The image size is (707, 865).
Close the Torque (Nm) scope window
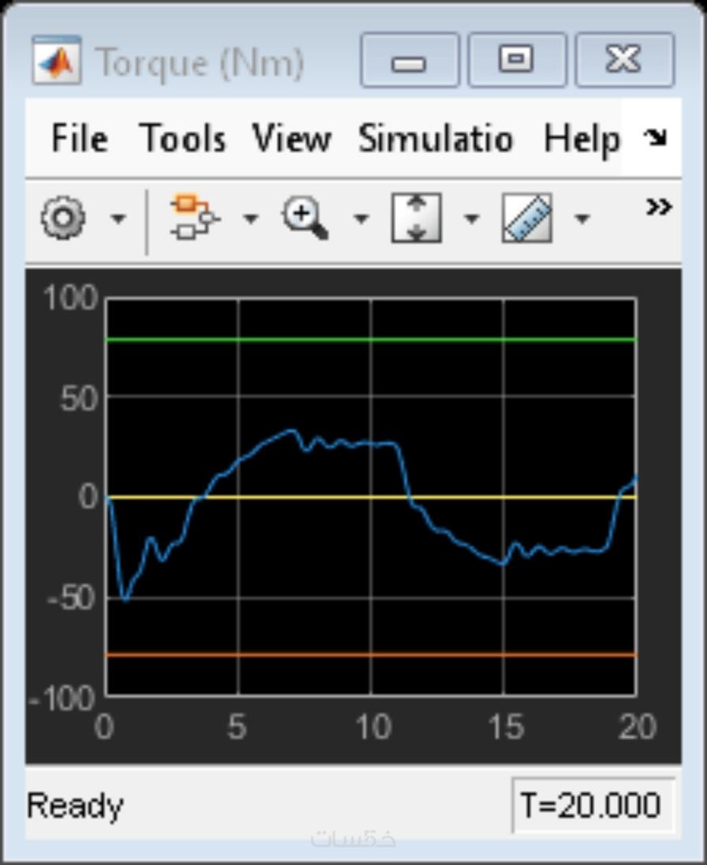tap(624, 59)
